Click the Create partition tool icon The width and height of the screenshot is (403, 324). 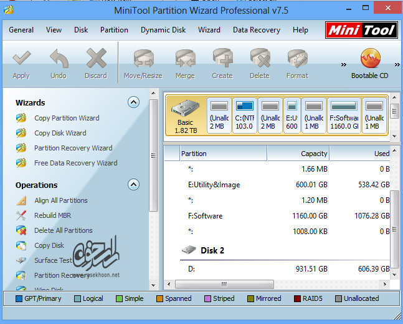coord(222,58)
